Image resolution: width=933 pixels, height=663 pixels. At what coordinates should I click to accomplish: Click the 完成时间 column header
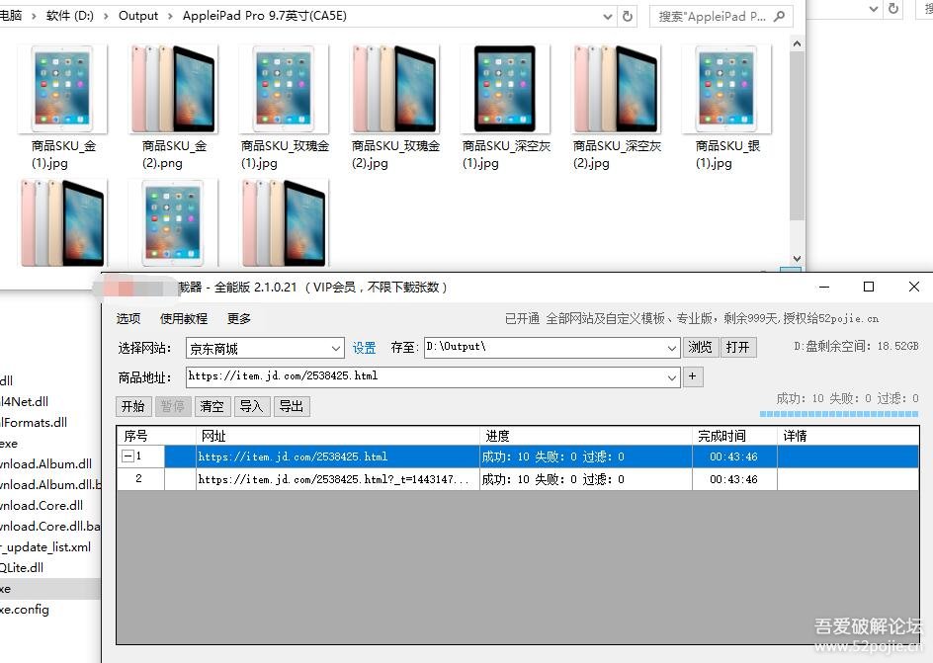[x=735, y=436]
